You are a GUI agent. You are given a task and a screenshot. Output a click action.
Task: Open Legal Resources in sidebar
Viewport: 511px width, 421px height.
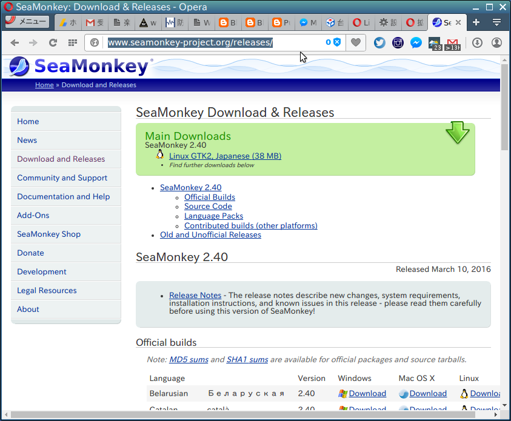pos(66,290)
